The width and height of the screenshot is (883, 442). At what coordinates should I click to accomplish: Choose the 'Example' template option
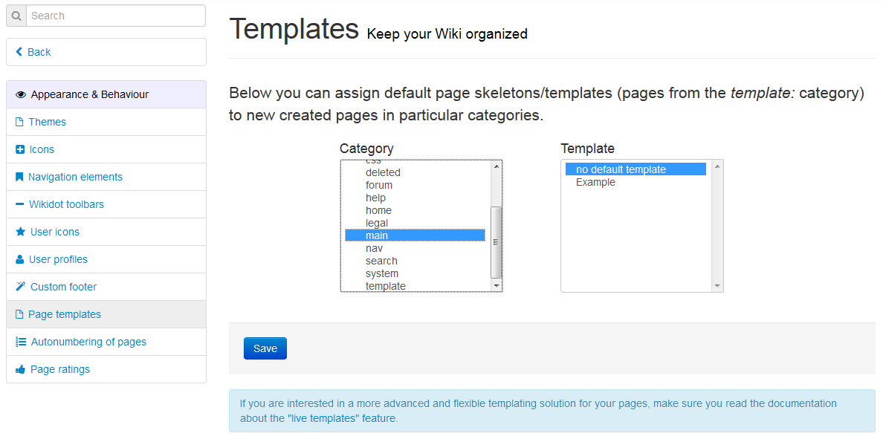pyautogui.click(x=595, y=183)
